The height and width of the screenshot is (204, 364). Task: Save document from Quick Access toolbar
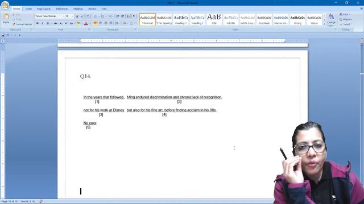pyautogui.click(x=3, y=35)
